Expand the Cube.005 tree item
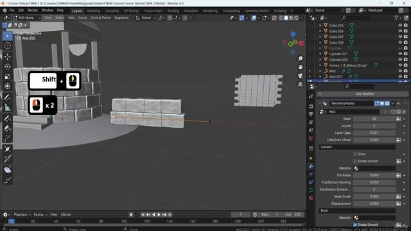This screenshot has width=411, height=231. 320,26
